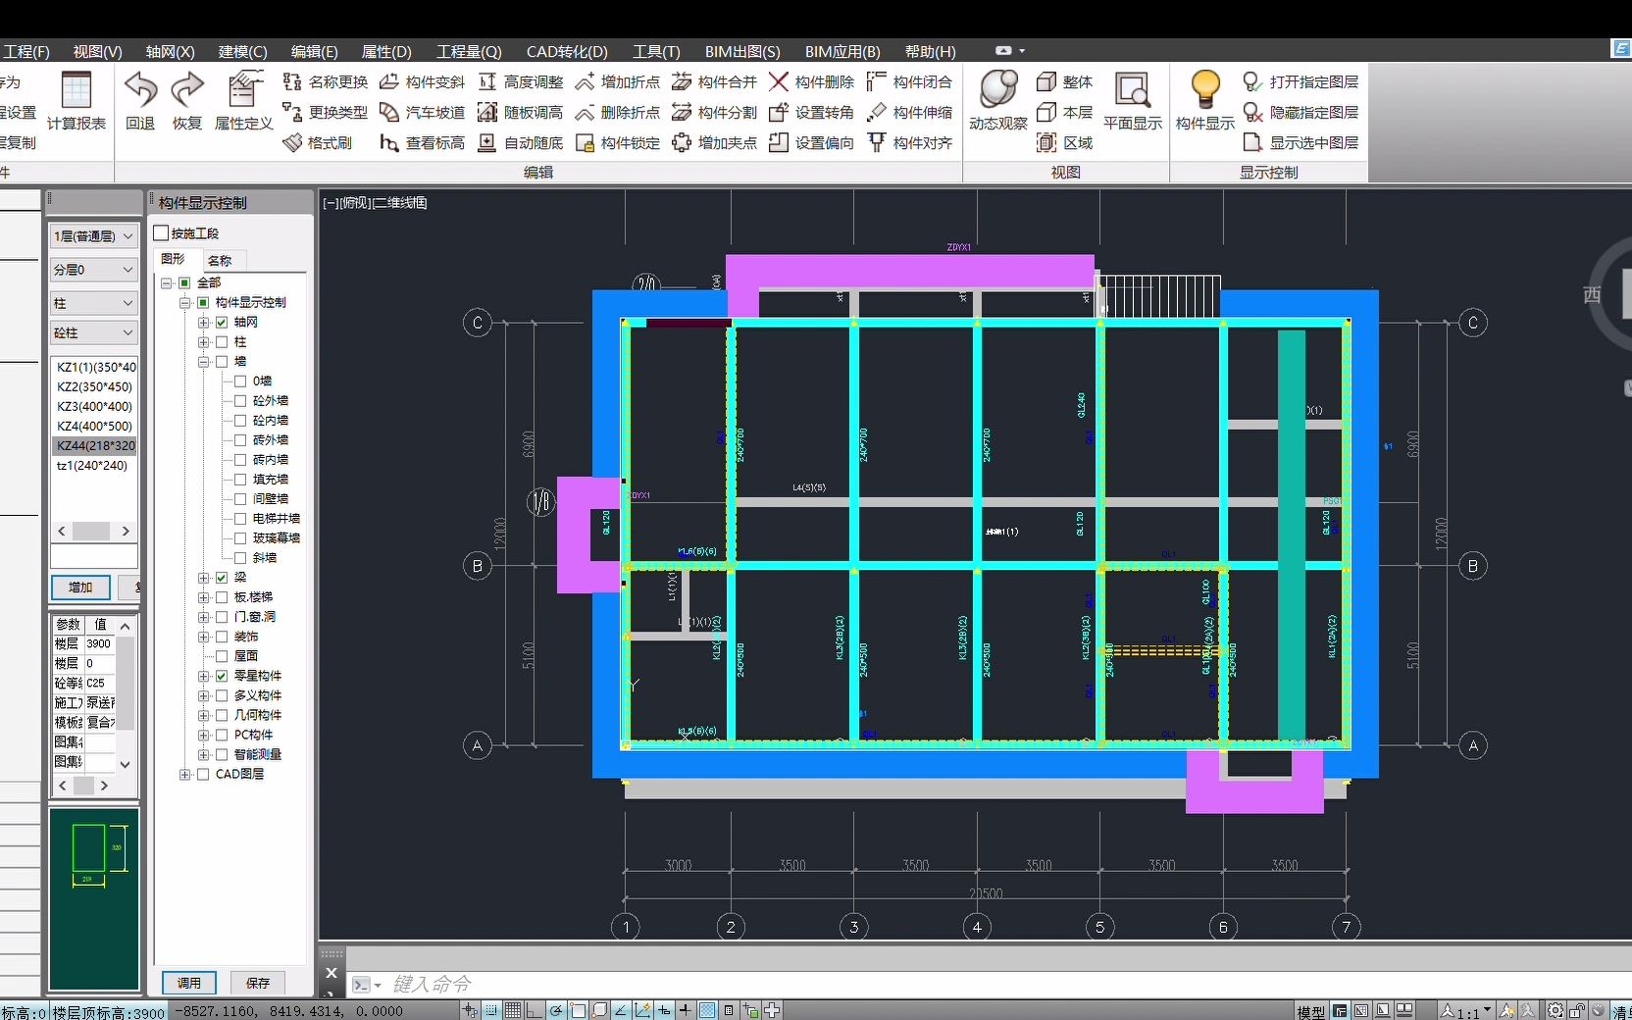Image resolution: width=1632 pixels, height=1020 pixels.
Task: Open the 高度调整 height adjust tool
Action: coord(521,82)
